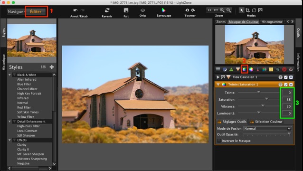Collapse the Effects styles group
The image size is (303, 171).
9,140
